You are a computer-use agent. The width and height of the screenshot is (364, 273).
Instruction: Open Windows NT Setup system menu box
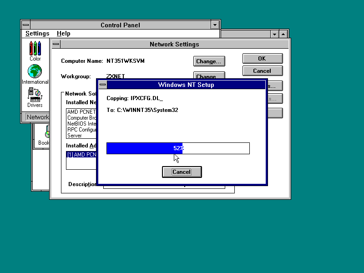coord(103,85)
